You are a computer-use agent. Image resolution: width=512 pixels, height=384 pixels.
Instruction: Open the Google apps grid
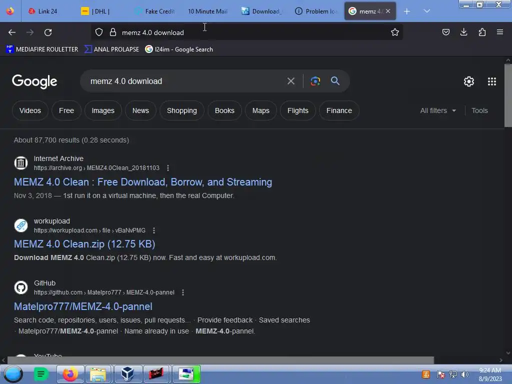tap(492, 81)
